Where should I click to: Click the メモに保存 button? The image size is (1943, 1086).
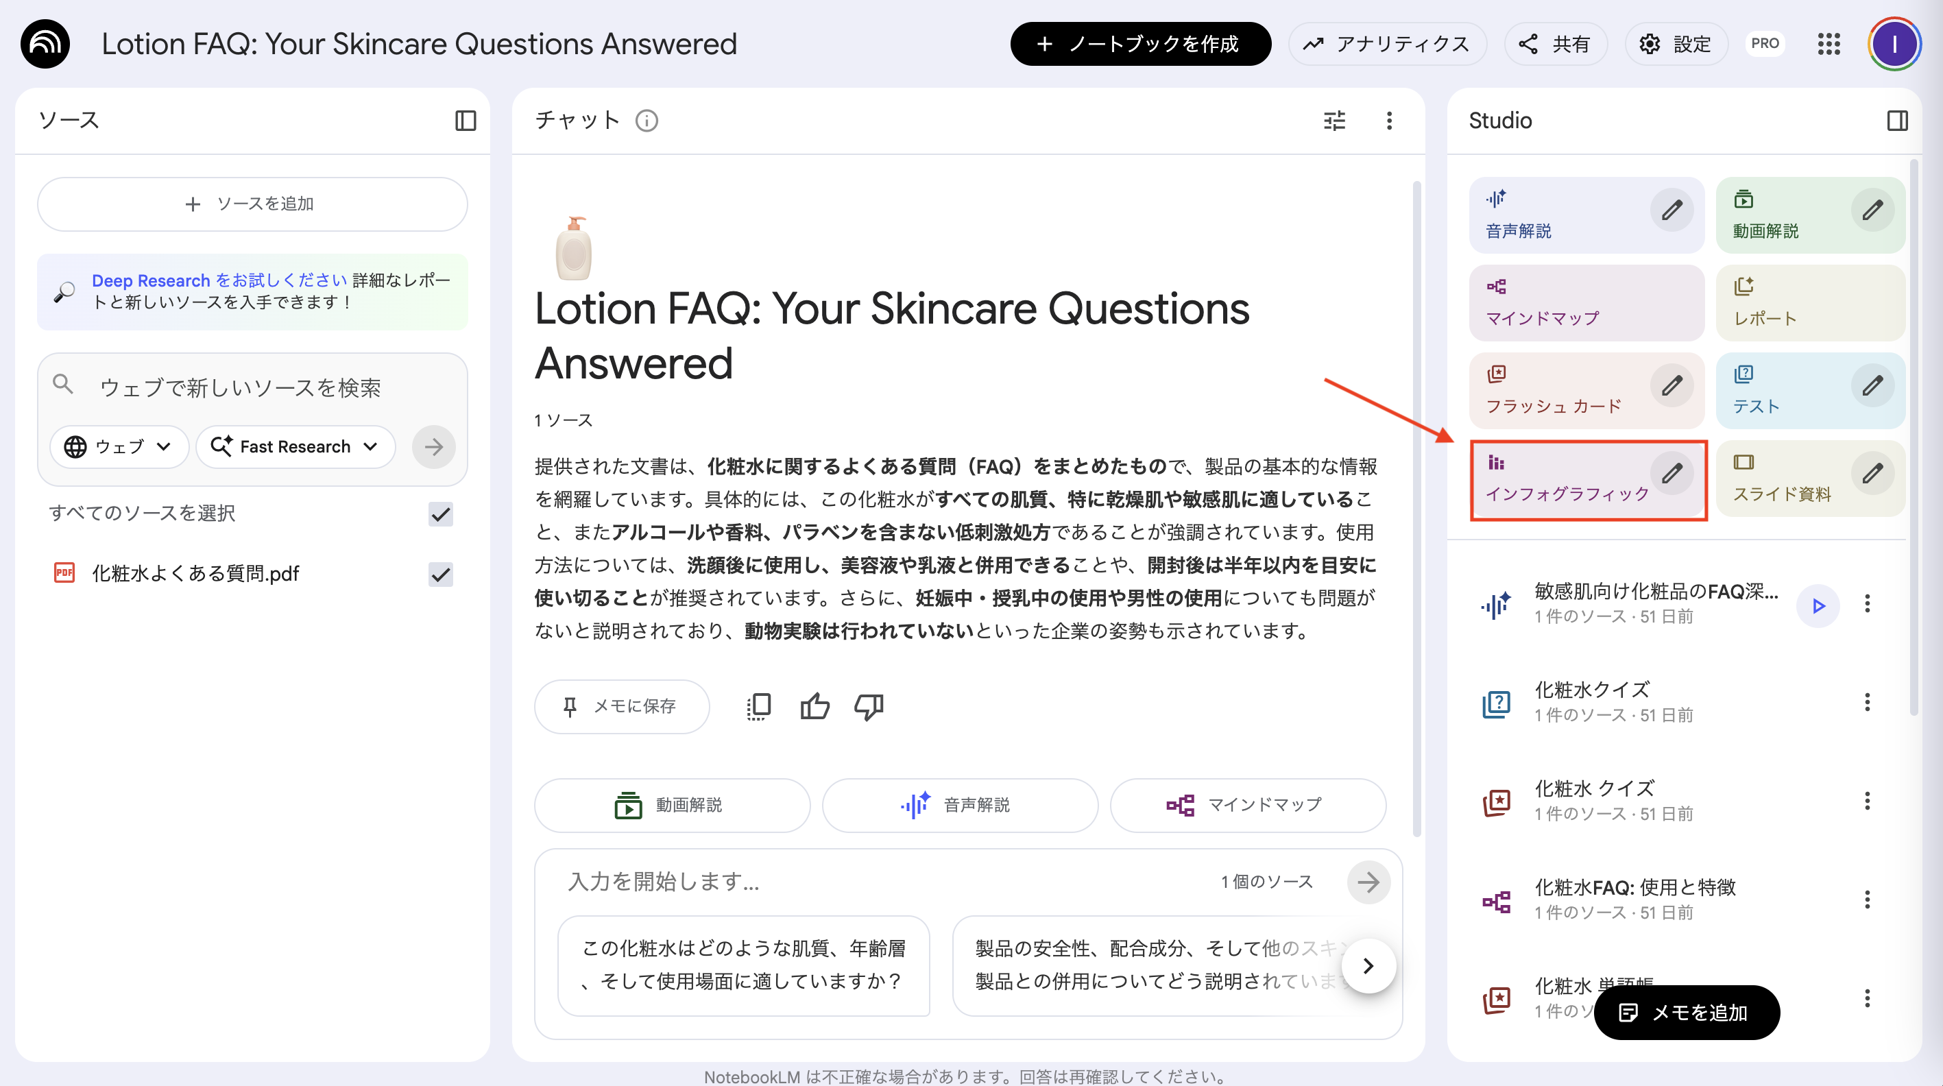[620, 707]
